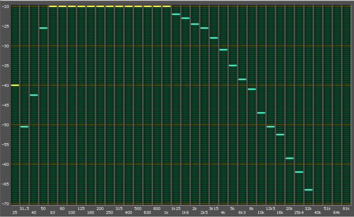Click the cyan peak marker in the 16k band
The height and width of the screenshot is (217, 354).
pyautogui.click(x=281, y=135)
